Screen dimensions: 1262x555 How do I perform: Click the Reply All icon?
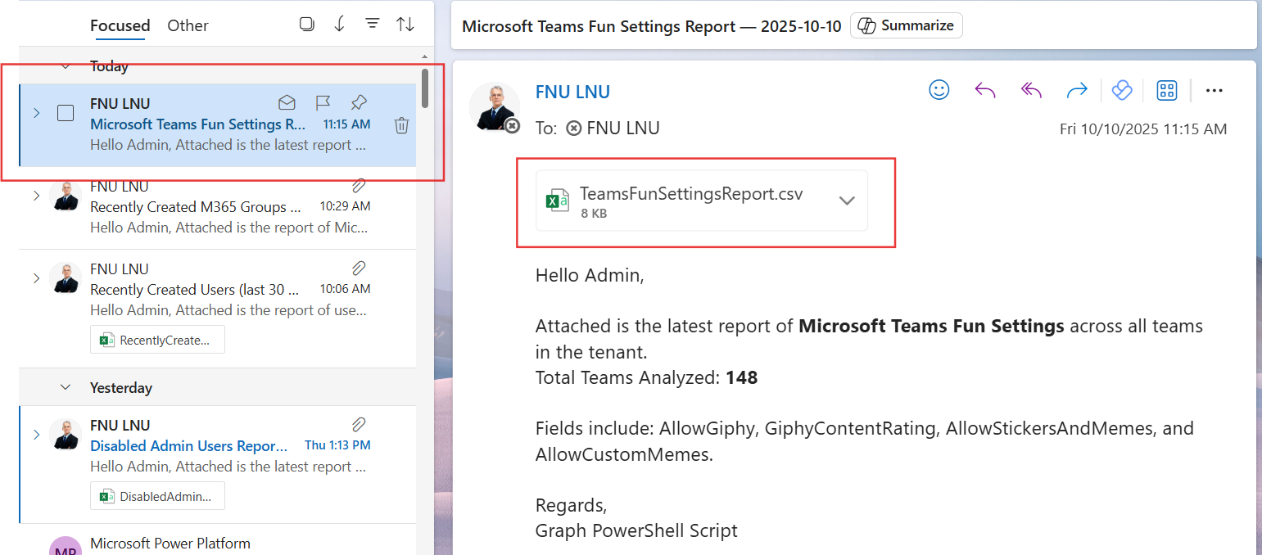click(1030, 90)
